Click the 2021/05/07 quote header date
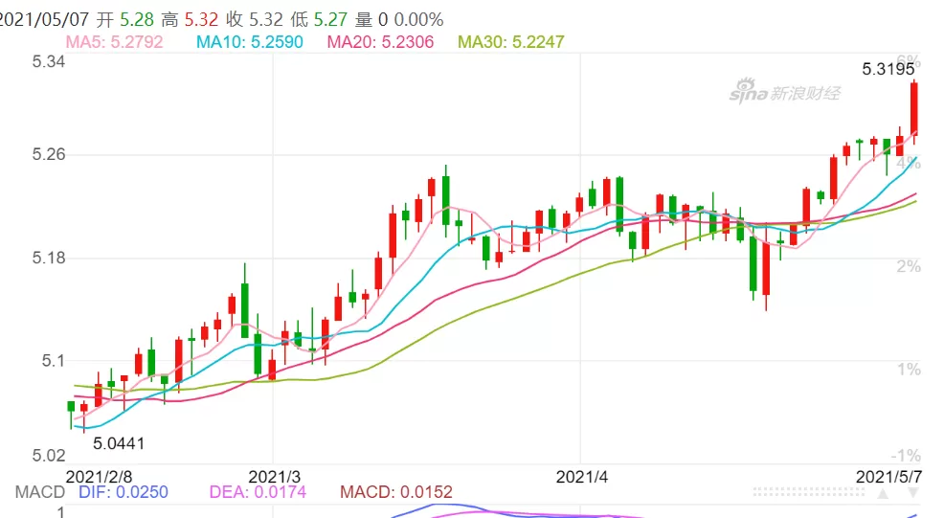The image size is (944, 518). coord(44,20)
